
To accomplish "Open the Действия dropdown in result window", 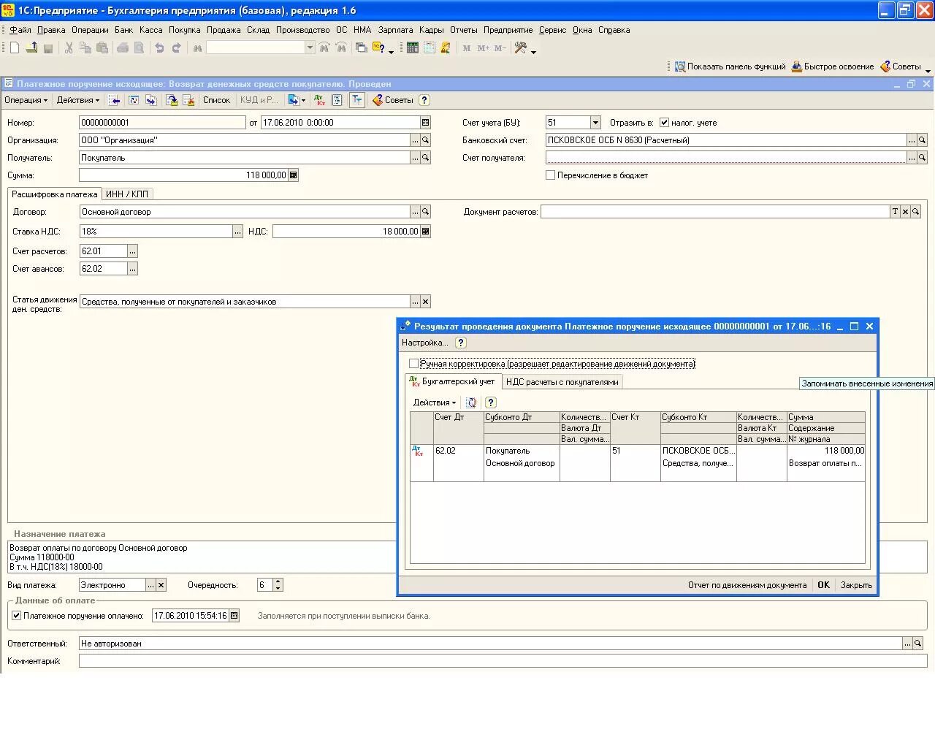I will pos(435,402).
